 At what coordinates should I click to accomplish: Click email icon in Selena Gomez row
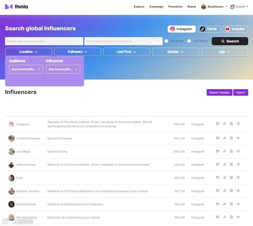[x=218, y=164]
